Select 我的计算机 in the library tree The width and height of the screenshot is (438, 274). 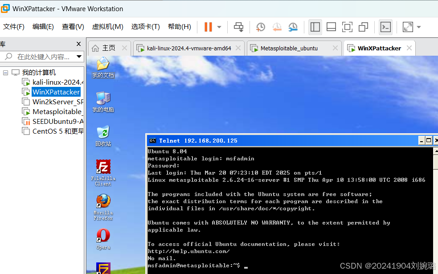[x=39, y=73]
